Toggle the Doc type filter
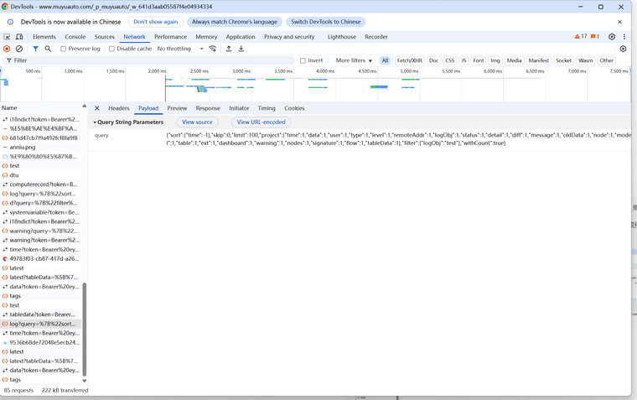The height and width of the screenshot is (400, 637). pyautogui.click(x=433, y=60)
